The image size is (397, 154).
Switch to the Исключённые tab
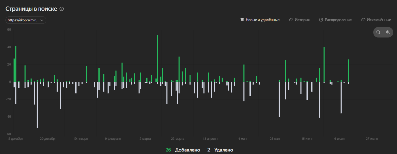pyautogui.click(x=376, y=20)
